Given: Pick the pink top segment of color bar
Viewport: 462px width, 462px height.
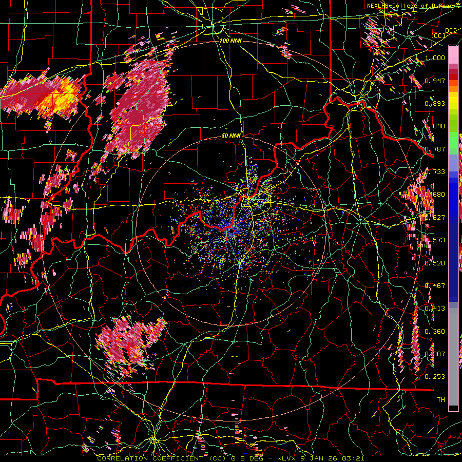Looking at the screenshot, I should [x=453, y=54].
